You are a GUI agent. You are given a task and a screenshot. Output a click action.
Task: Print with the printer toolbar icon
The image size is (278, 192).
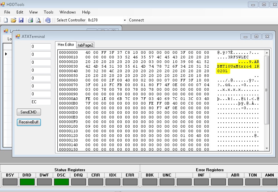[30, 20]
